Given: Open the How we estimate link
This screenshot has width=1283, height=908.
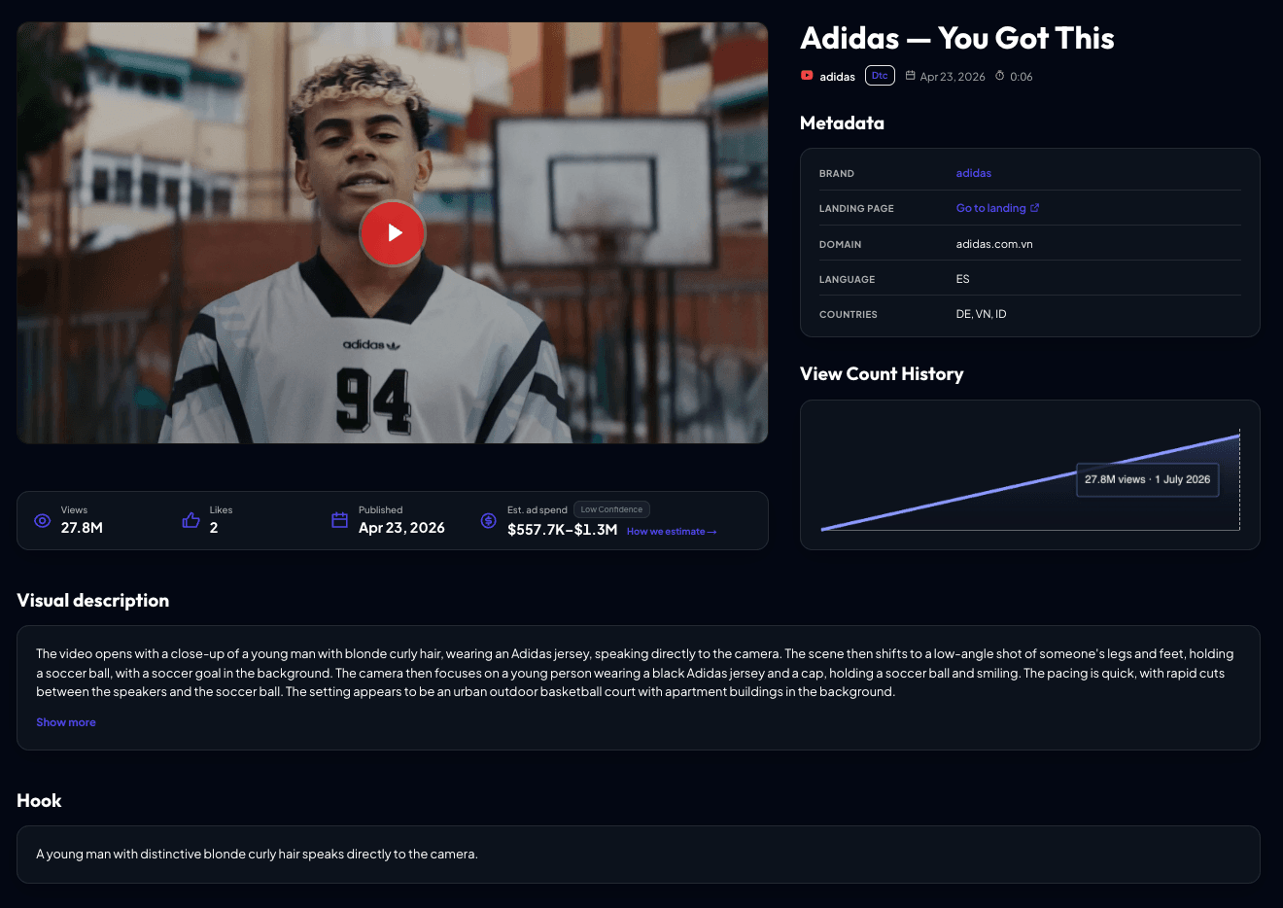Looking at the screenshot, I should click(x=672, y=532).
